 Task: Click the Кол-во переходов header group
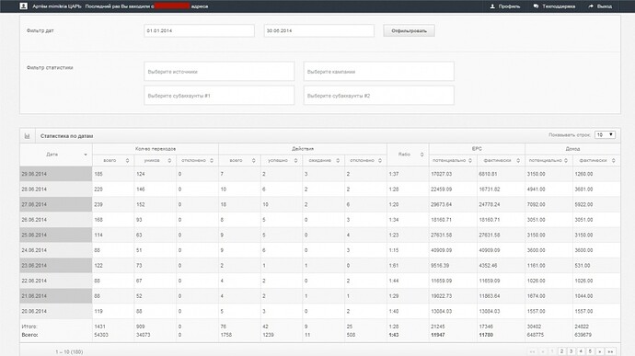pyautogui.click(x=156, y=149)
